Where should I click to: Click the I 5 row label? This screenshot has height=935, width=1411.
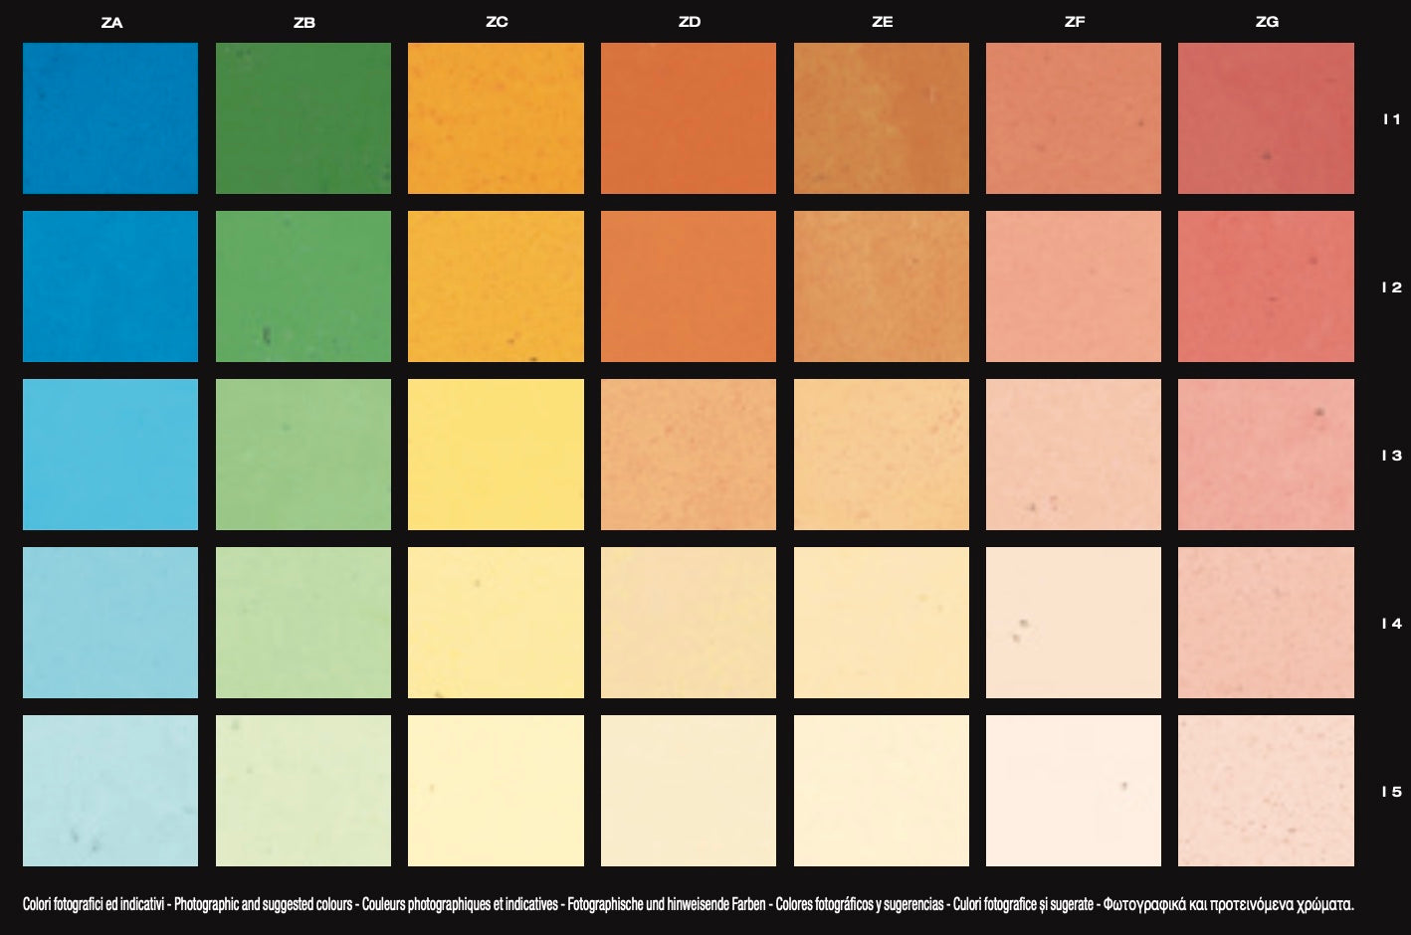(x=1391, y=792)
